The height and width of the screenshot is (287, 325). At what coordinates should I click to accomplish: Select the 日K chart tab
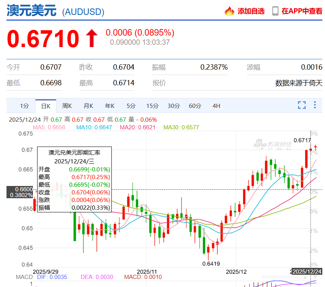tap(46, 106)
